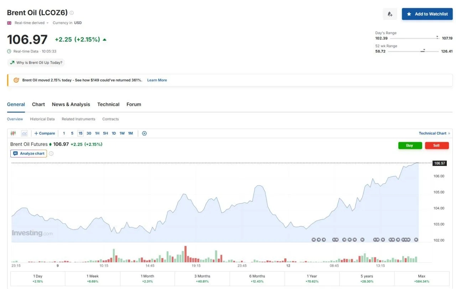
Task: Click the alert bell icon near Add to Watchlist
Action: pos(390,14)
